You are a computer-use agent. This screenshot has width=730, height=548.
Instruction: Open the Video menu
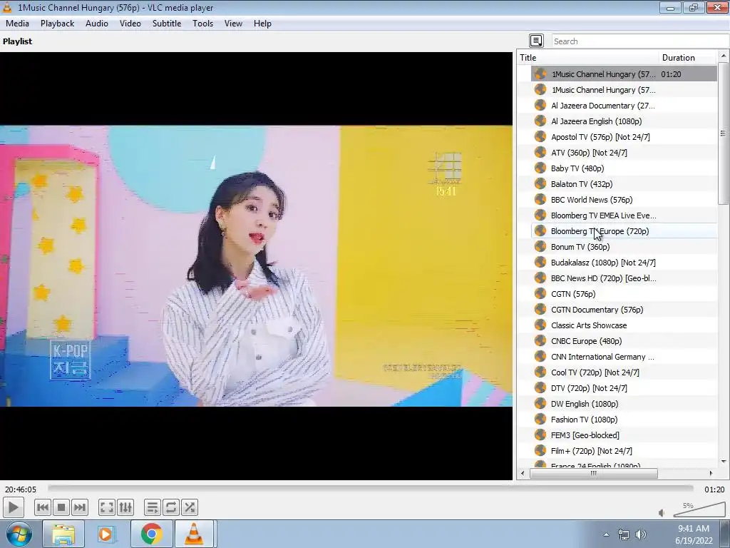(x=130, y=24)
